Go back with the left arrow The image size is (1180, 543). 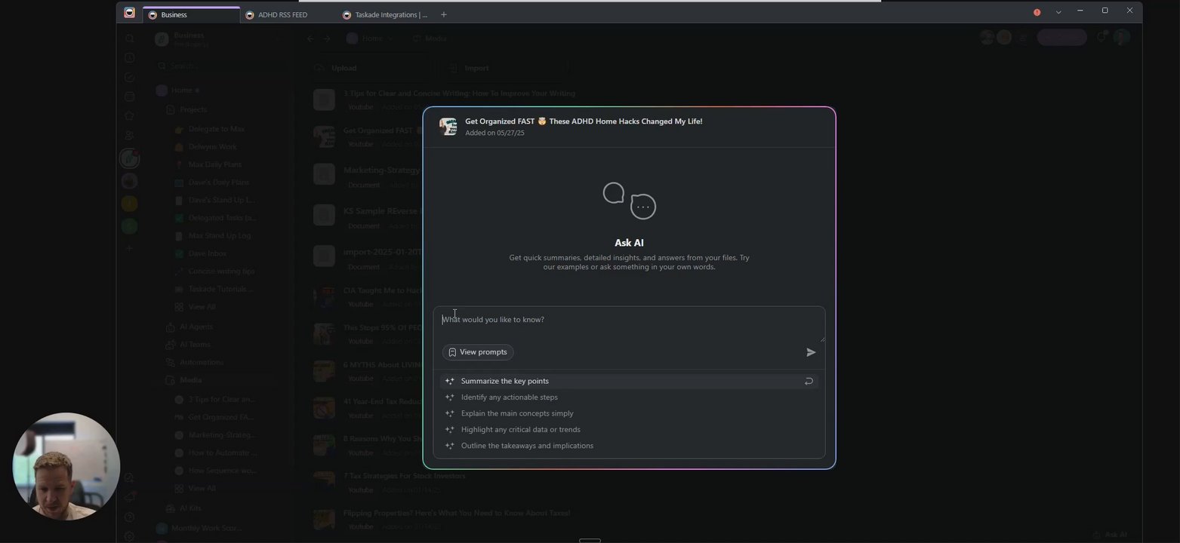coord(310,38)
